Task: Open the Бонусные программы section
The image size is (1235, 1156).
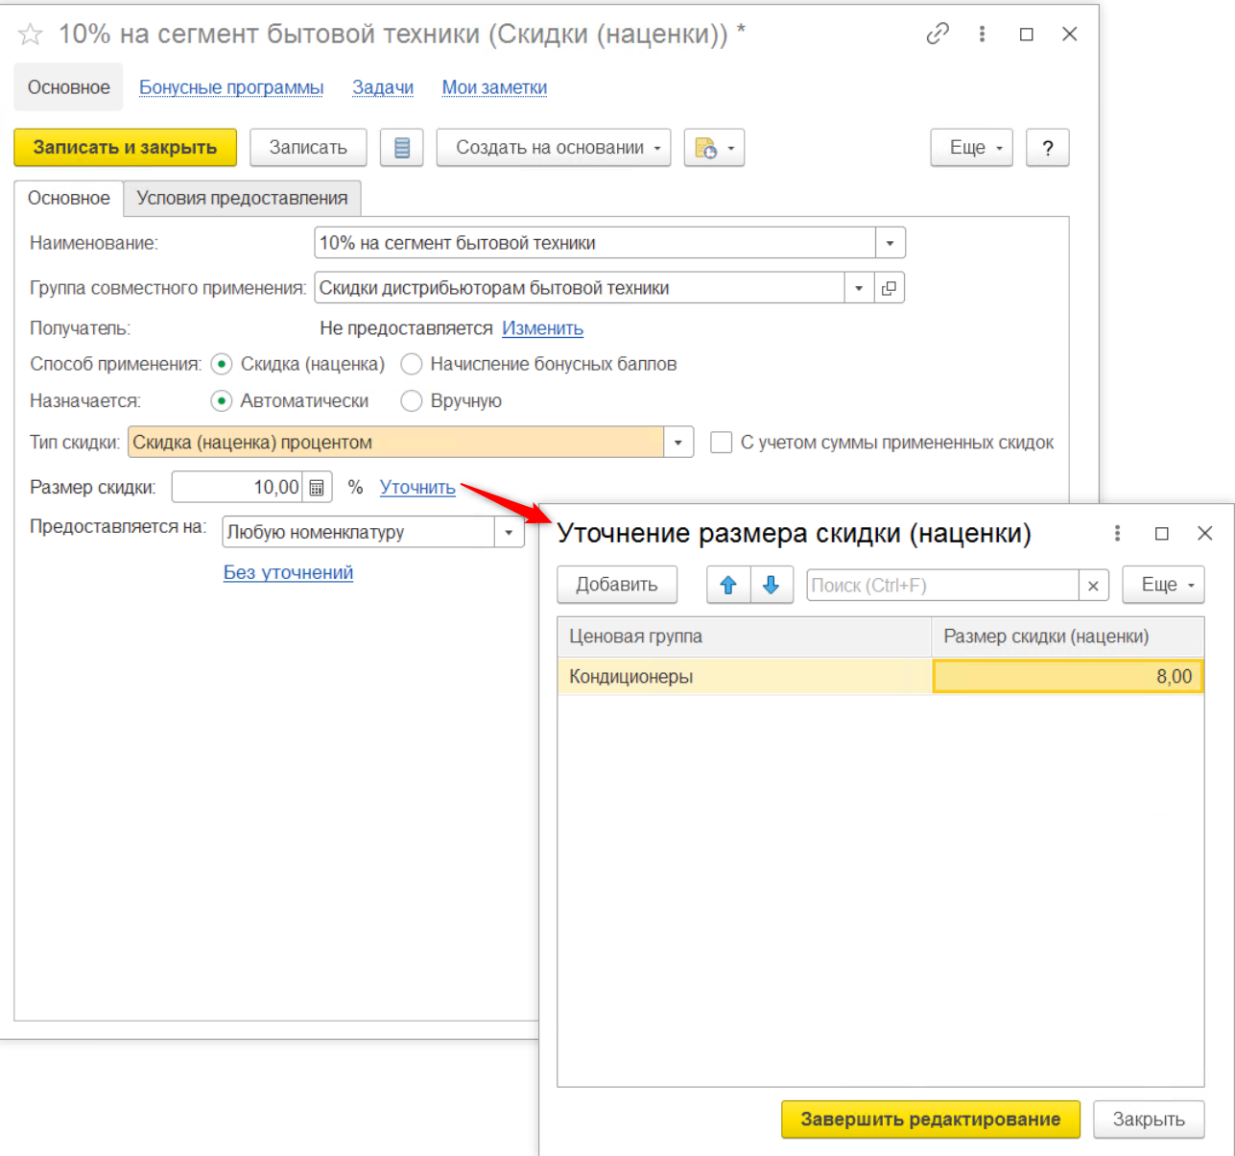Action: click(x=231, y=87)
